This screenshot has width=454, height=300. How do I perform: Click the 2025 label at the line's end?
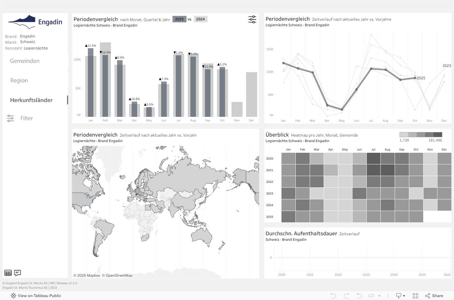421,78
